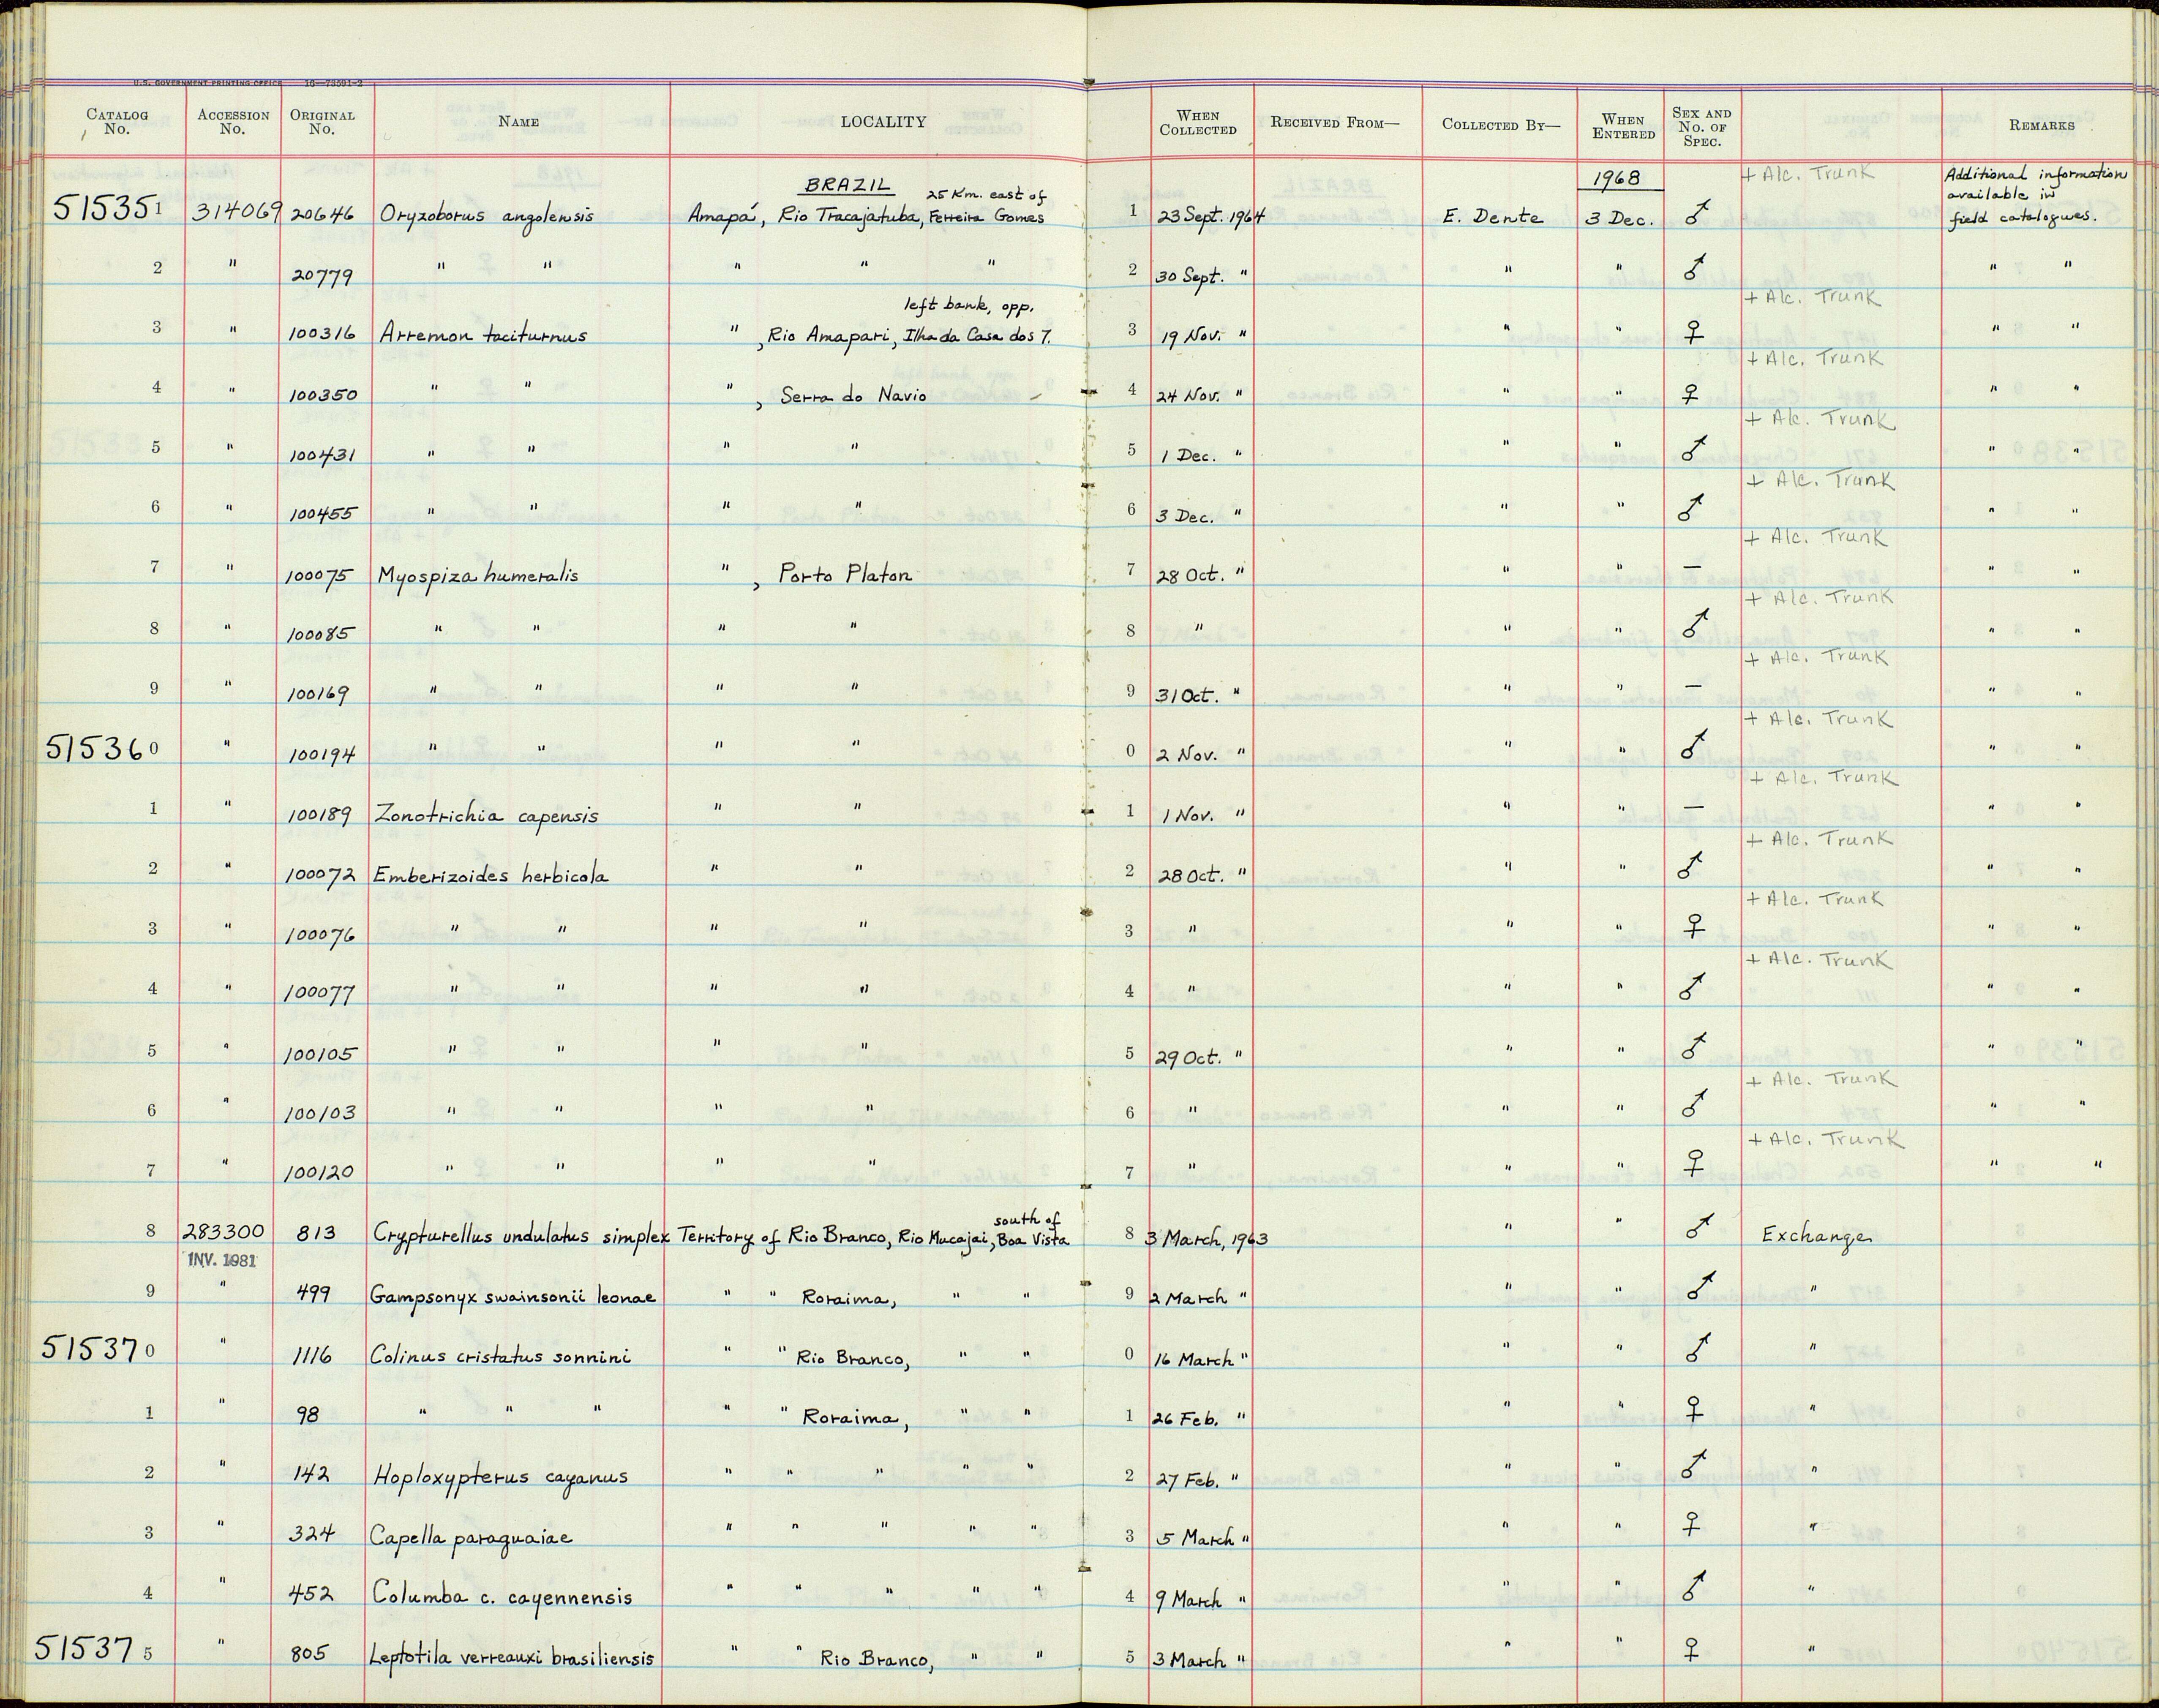2159x1708 pixels.
Task: Click original number 100169
Action: click(320, 695)
